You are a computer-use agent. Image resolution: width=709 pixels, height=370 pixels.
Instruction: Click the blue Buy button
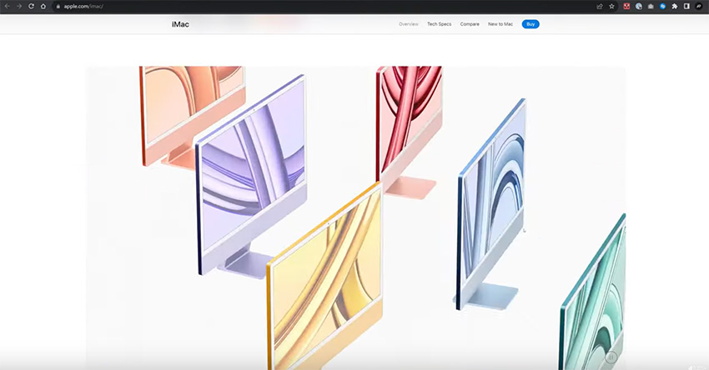[x=530, y=24]
